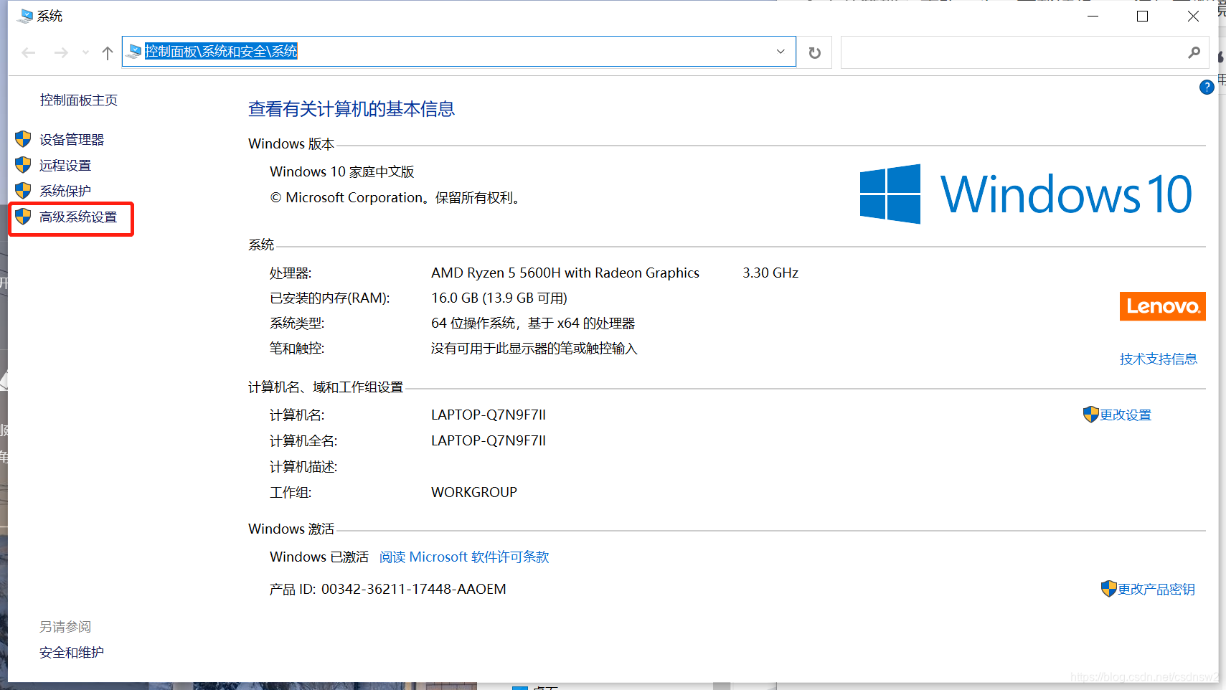The height and width of the screenshot is (690, 1226).
Task: Click 更改设置 to change computer name
Action: pos(1126,415)
